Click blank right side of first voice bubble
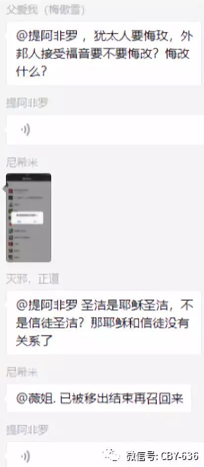Screen dimensions: 204x467 tap(149, 130)
